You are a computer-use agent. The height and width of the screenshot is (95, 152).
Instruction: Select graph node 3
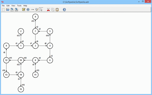tap(35, 46)
